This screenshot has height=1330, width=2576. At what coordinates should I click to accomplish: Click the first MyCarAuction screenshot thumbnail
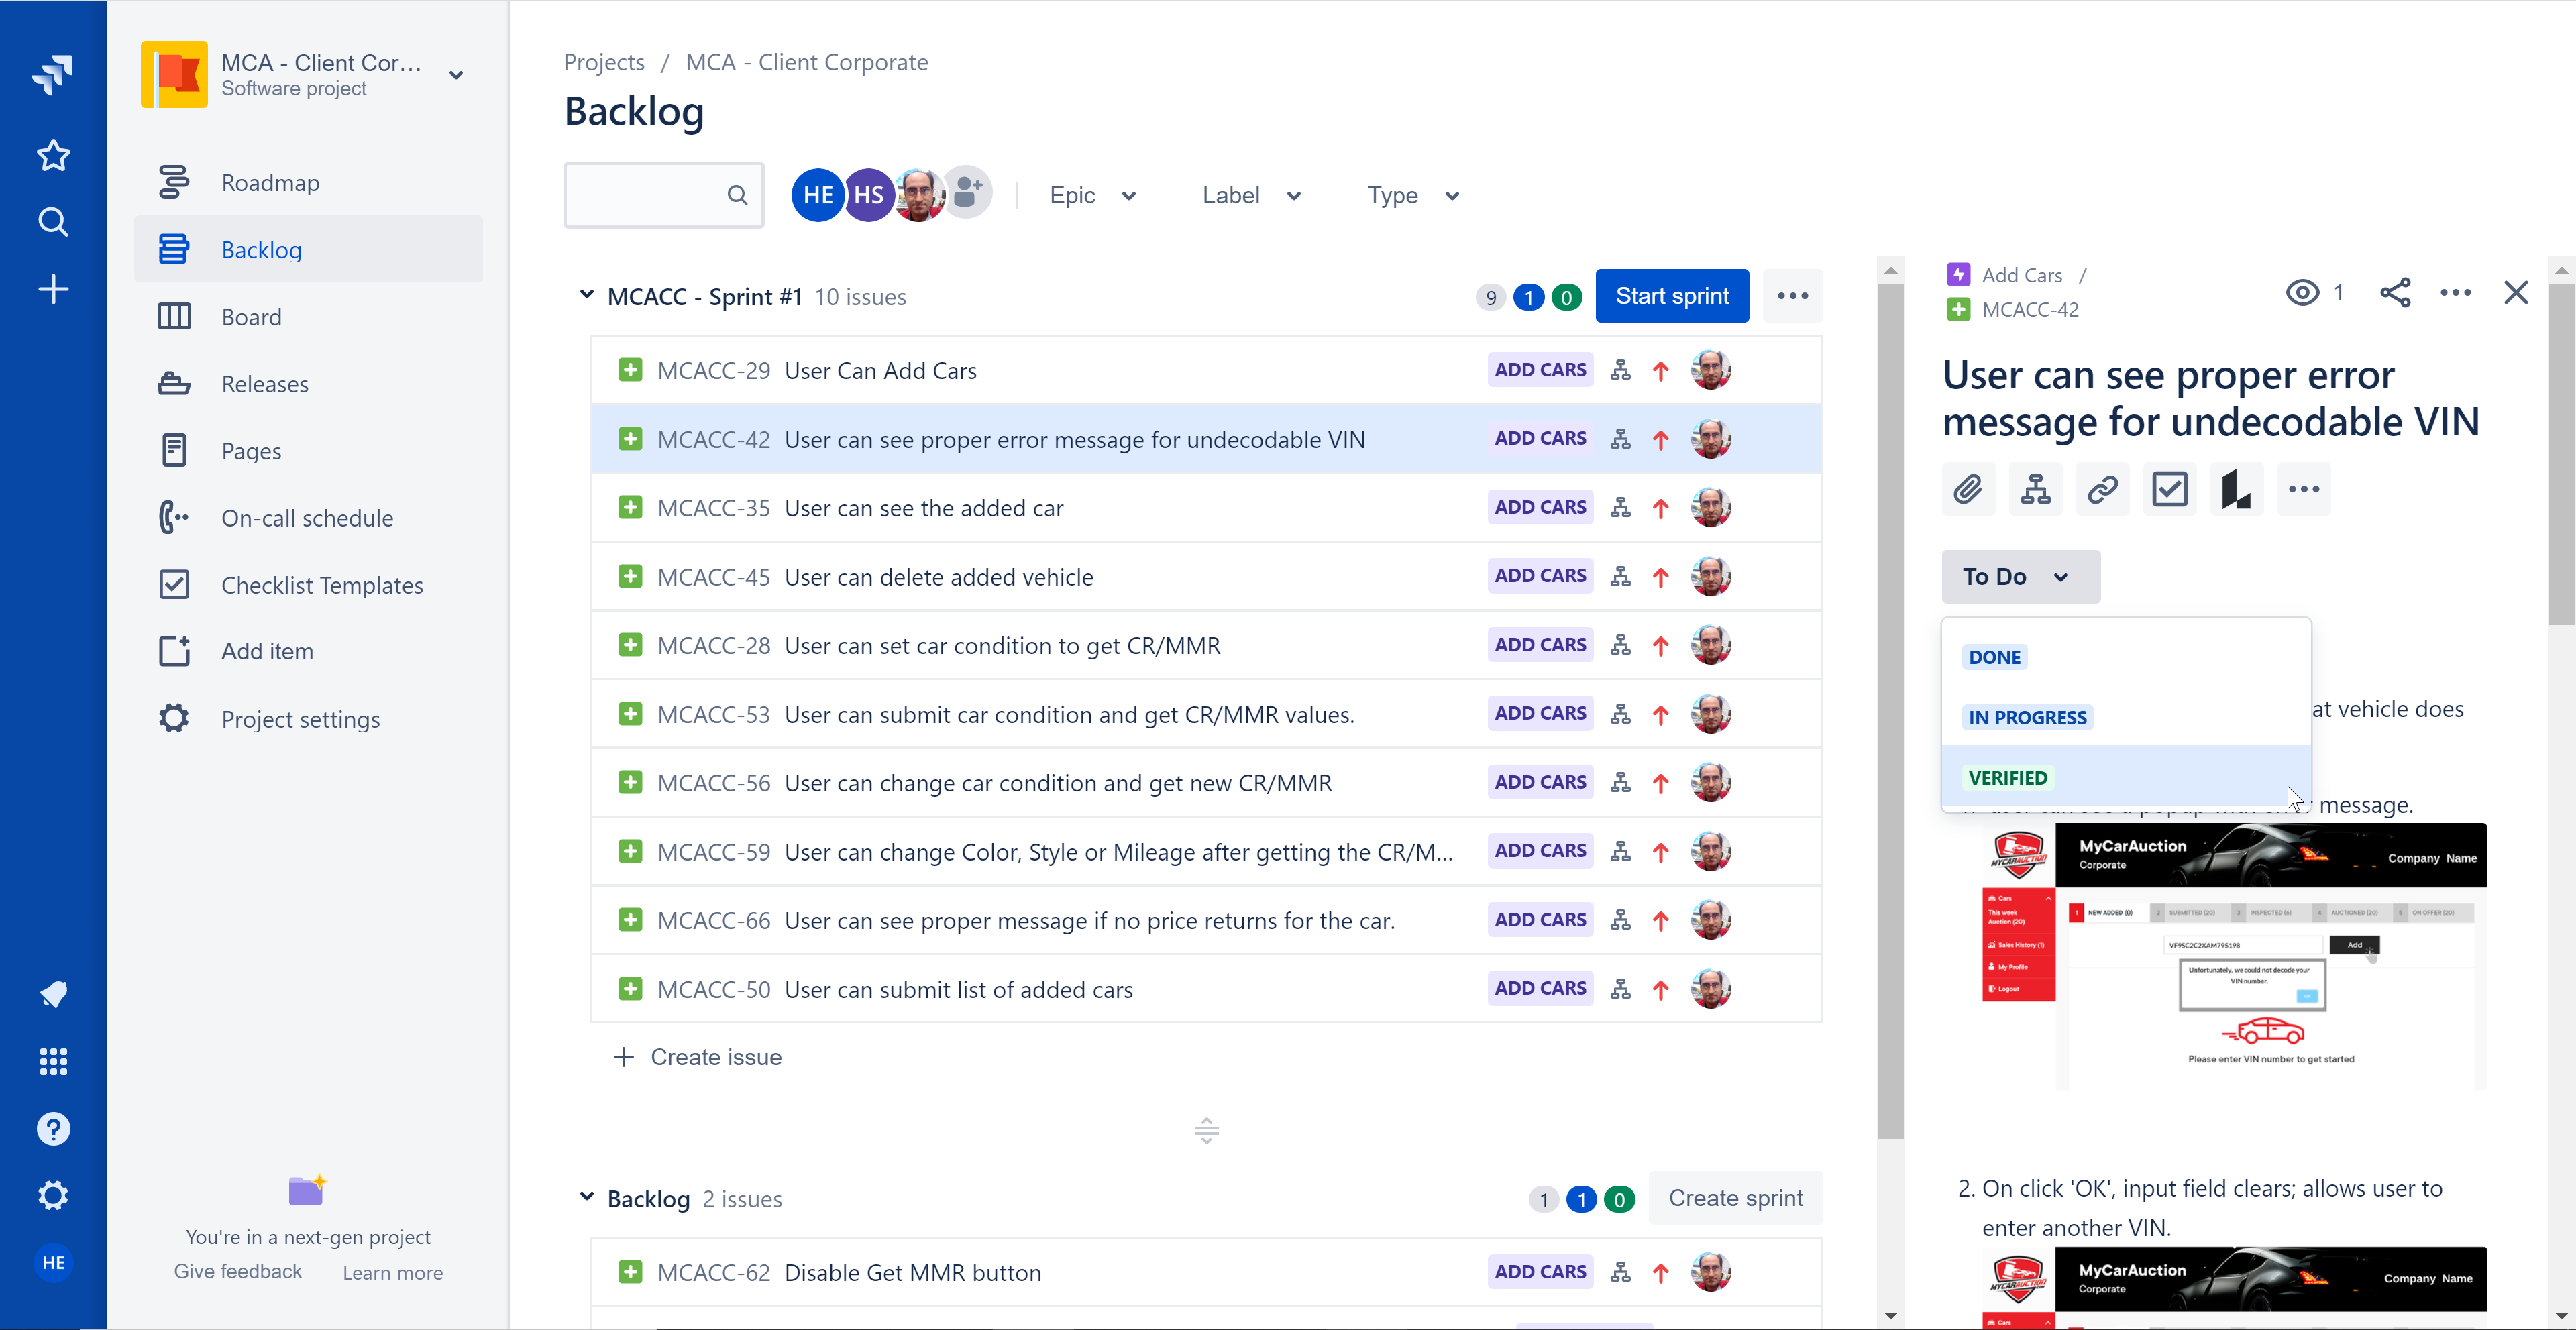pyautogui.click(x=2234, y=957)
